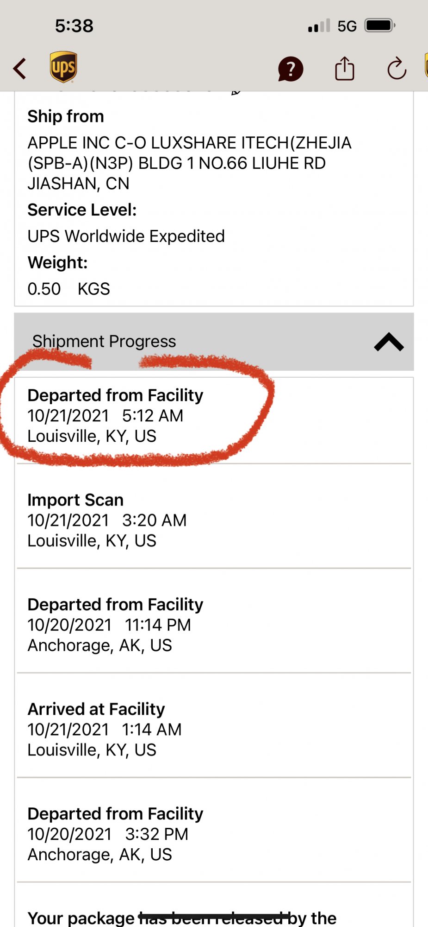Viewport: 428px width, 927px height.
Task: Select the Arrived at Facility entry
Action: click(x=105, y=730)
